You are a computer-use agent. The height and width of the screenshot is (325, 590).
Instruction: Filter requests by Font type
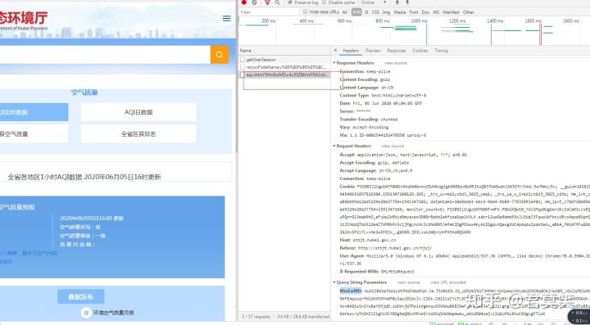tap(414, 12)
